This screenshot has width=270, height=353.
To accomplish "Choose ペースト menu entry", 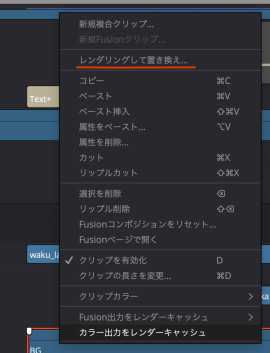I will (x=160, y=96).
